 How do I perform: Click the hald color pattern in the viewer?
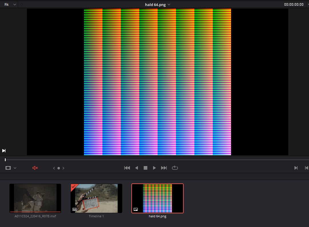[x=157, y=82]
